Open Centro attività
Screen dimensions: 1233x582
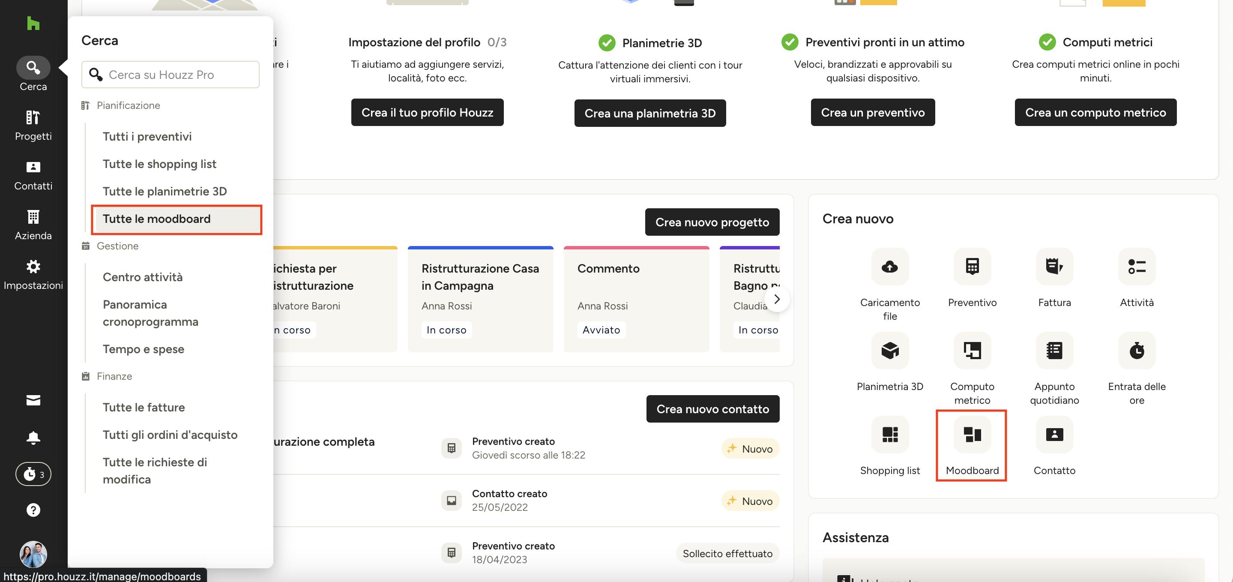(x=143, y=277)
